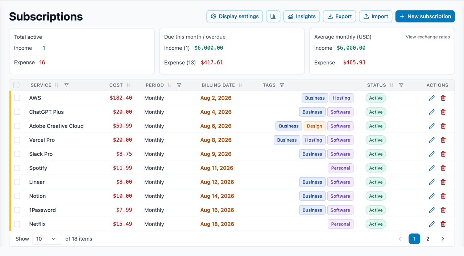This screenshot has height=256, width=464.
Task: Click the Hosting tag on Vercel Pro row
Action: [x=314, y=140]
